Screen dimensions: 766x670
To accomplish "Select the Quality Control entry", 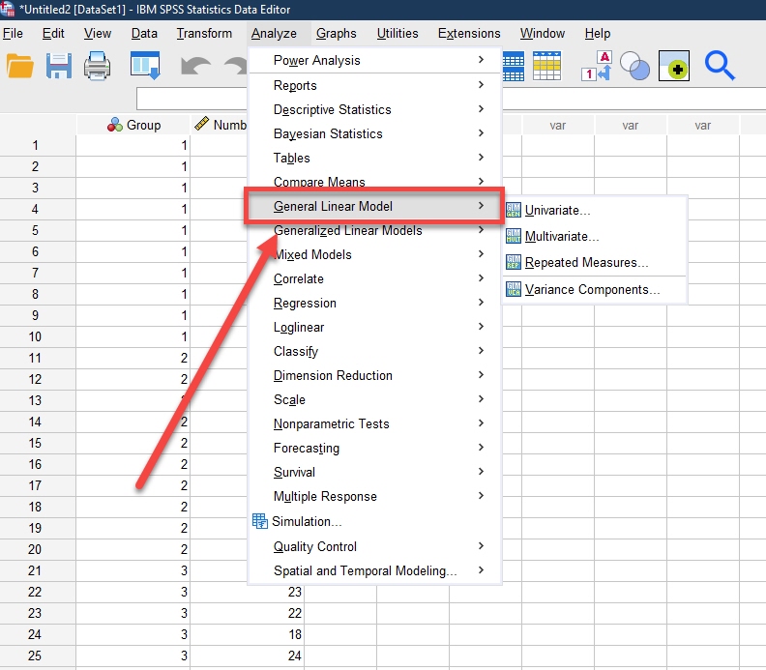I will 375,546.
